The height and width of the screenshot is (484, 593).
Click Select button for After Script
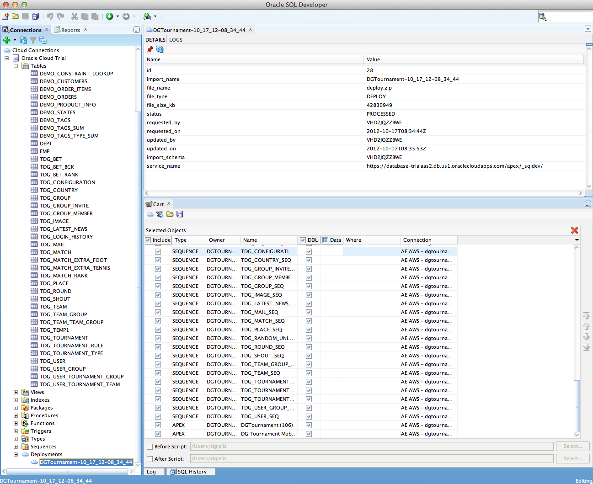(x=572, y=458)
